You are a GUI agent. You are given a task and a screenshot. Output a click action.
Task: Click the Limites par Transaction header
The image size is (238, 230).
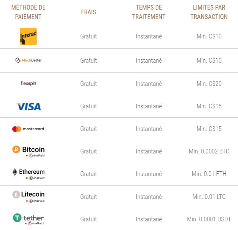point(209,12)
